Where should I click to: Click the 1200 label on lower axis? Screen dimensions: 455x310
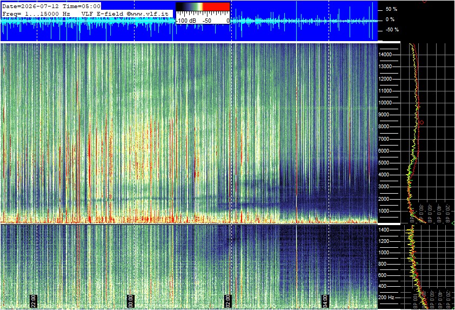pos(384,241)
